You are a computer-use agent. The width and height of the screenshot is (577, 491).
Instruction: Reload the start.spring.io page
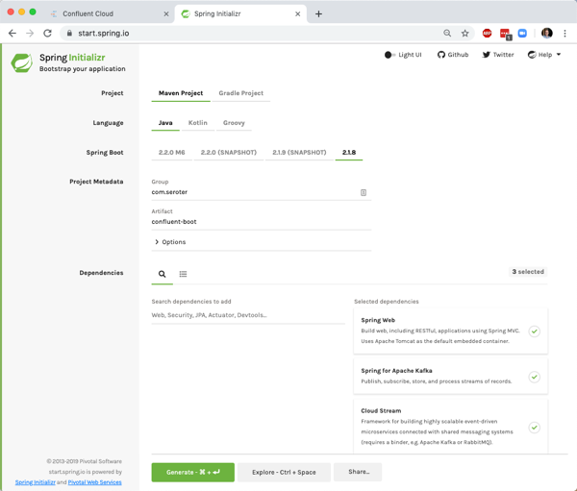tap(47, 34)
